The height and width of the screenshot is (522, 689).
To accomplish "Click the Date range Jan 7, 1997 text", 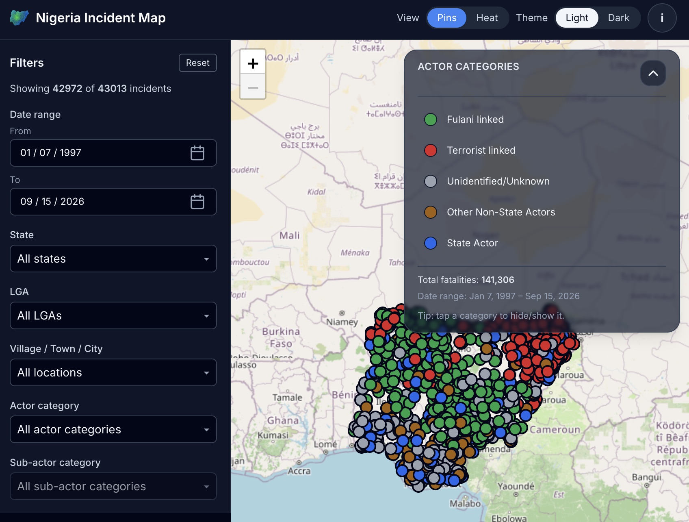I will tap(498, 296).
